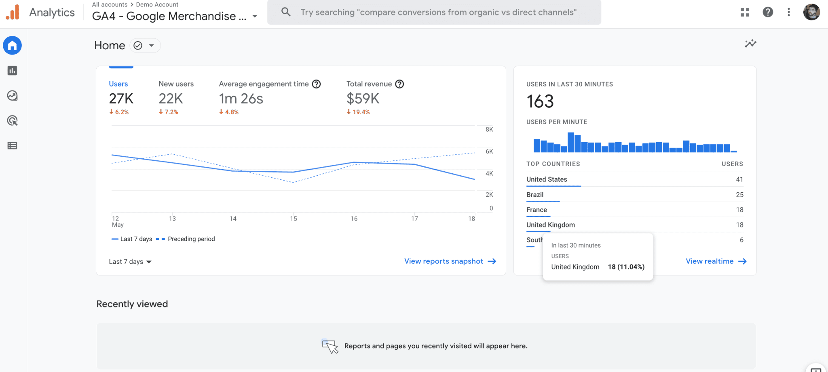Open the three-dot more options menu

tap(789, 12)
